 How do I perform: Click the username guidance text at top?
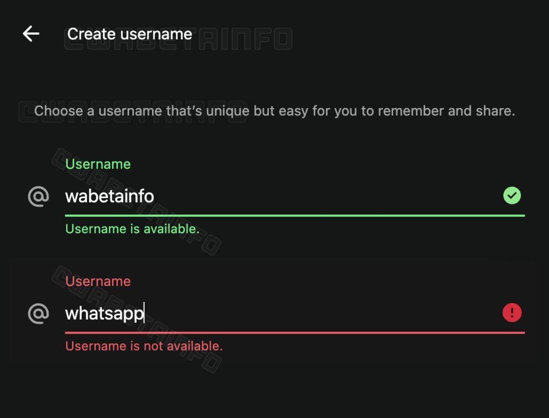pyautogui.click(x=274, y=111)
